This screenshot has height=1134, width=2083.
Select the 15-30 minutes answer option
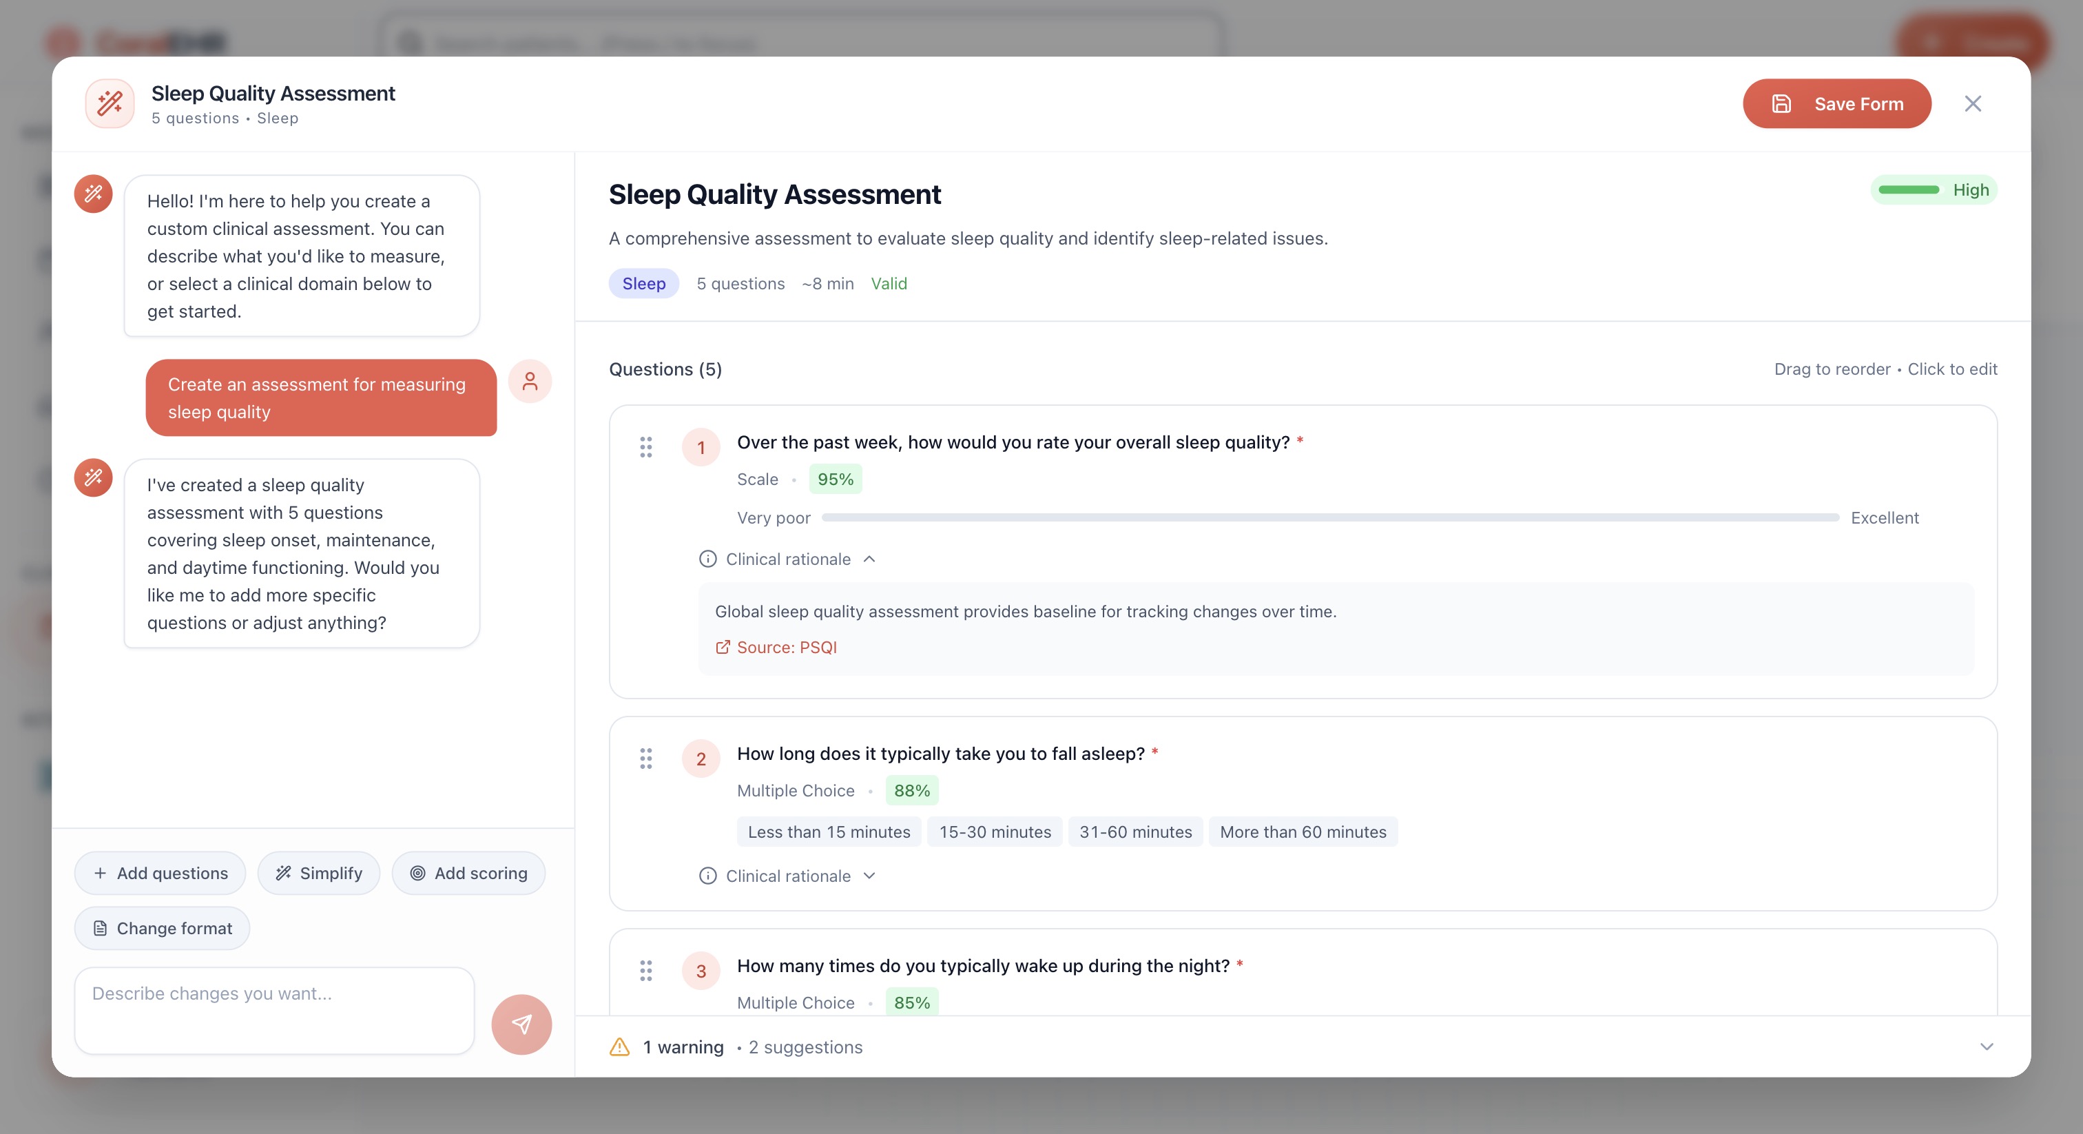click(995, 832)
